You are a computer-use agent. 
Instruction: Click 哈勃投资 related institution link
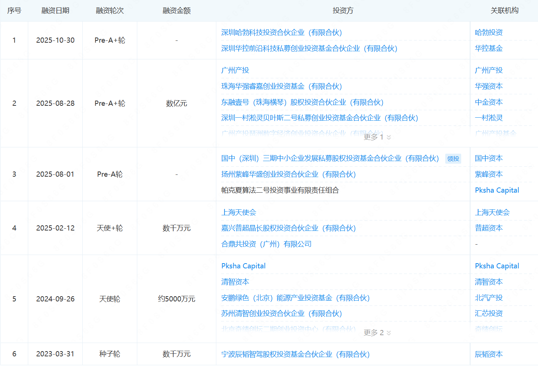489,33
